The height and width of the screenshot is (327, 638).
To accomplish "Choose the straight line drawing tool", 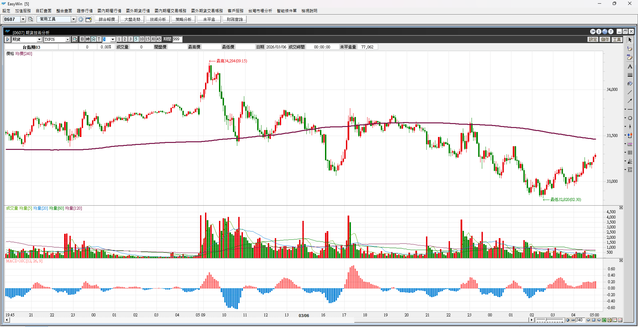I will pyautogui.click(x=630, y=92).
